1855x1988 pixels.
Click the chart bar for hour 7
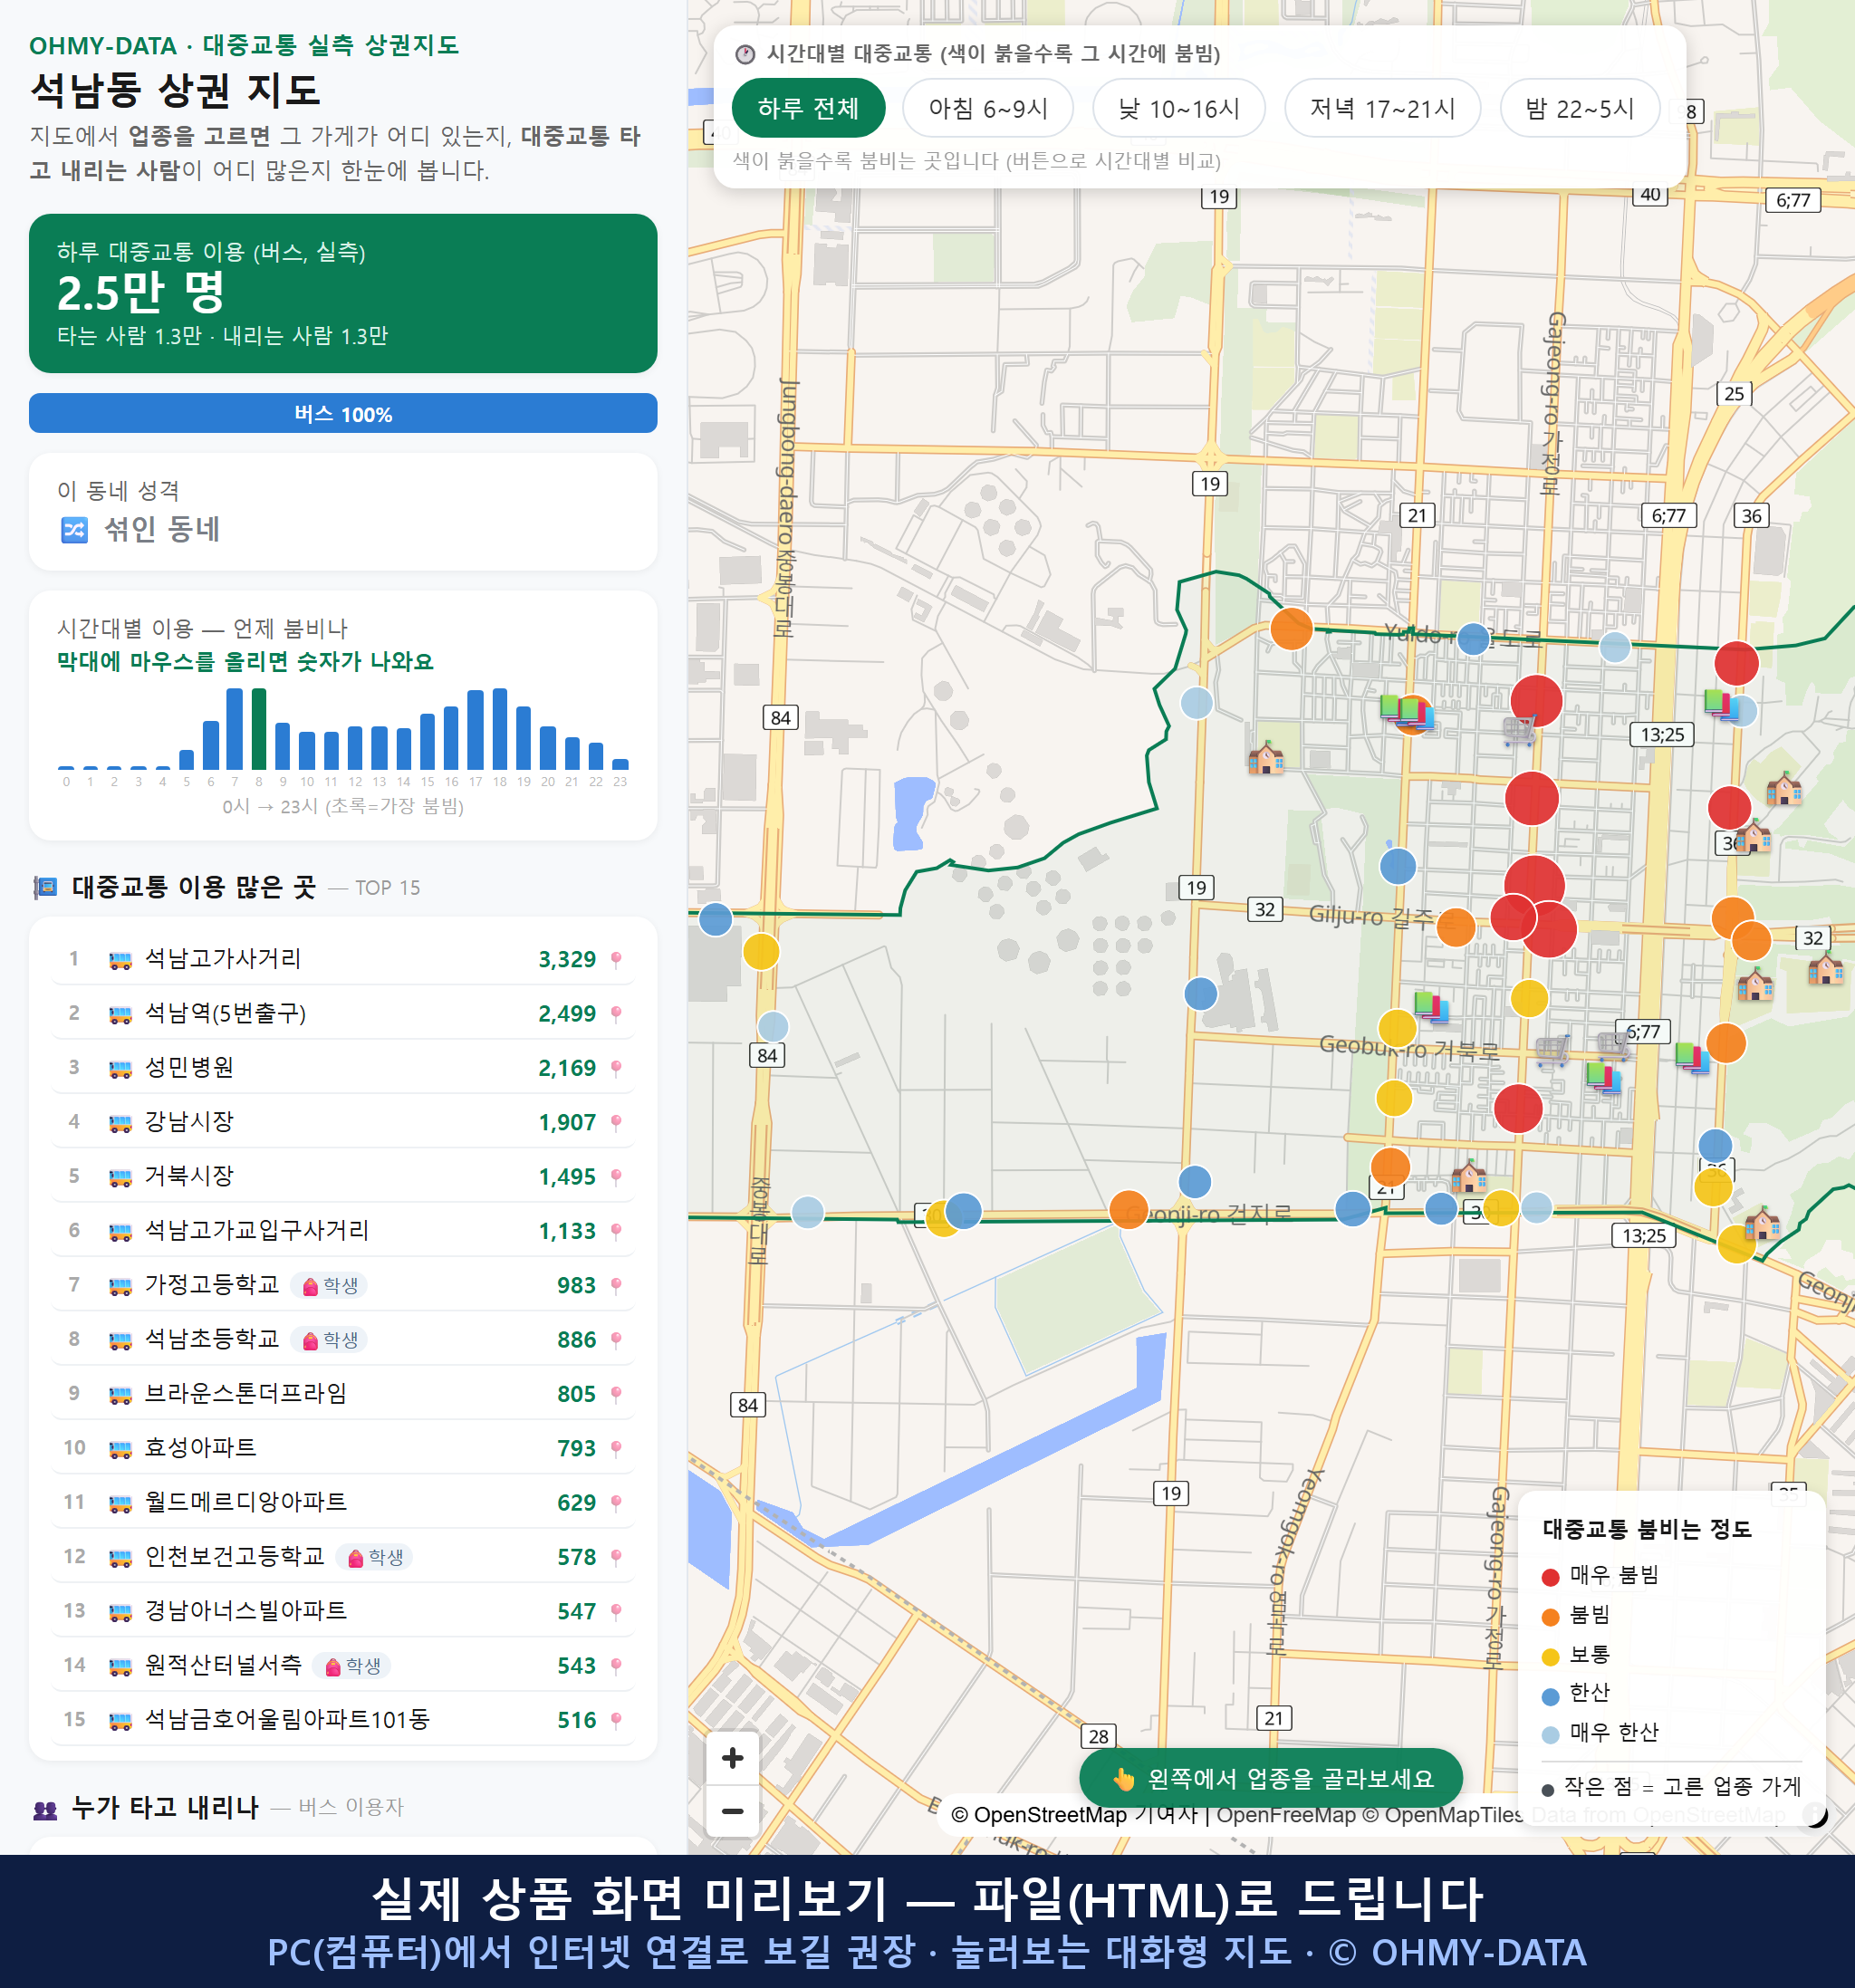pos(235,729)
